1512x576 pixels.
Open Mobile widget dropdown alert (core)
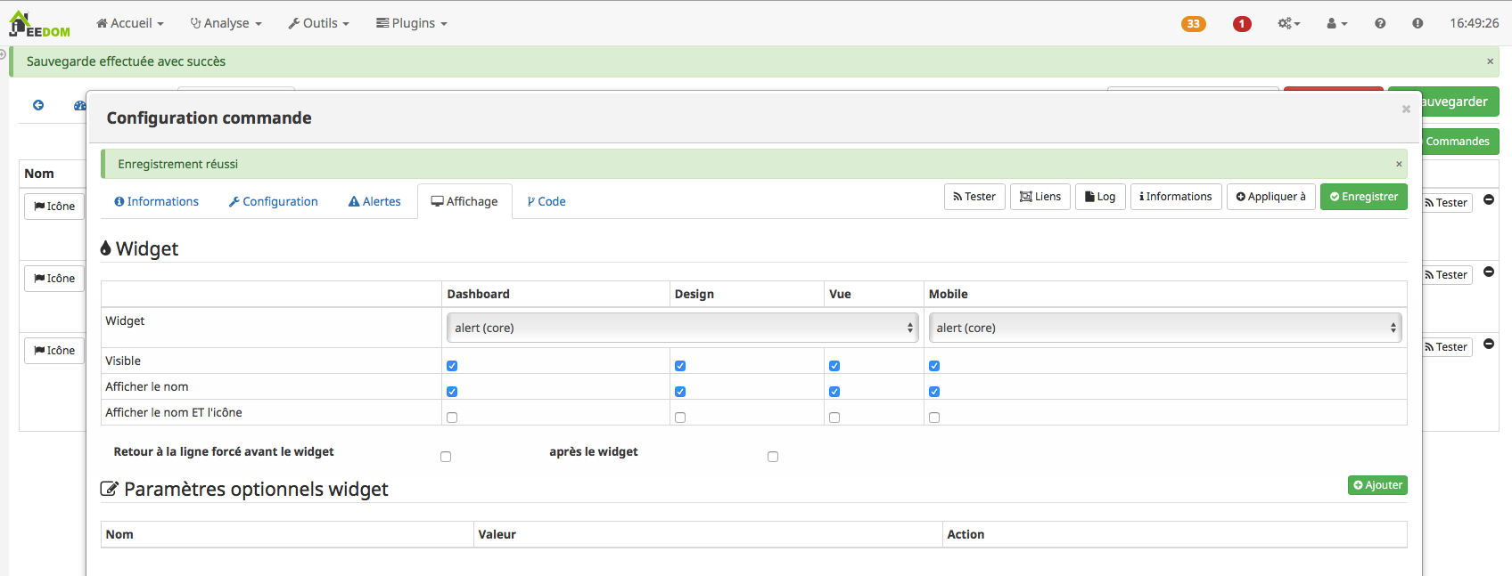pos(1164,328)
